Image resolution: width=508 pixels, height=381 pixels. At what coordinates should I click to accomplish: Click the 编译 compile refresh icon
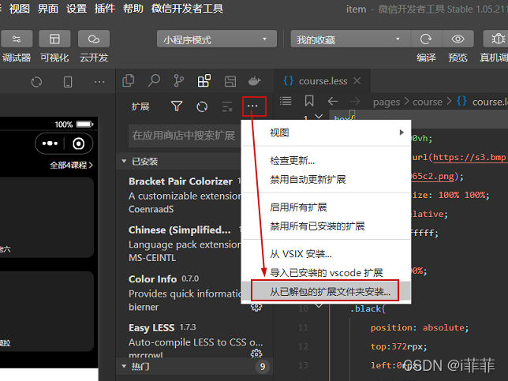pyautogui.click(x=426, y=39)
